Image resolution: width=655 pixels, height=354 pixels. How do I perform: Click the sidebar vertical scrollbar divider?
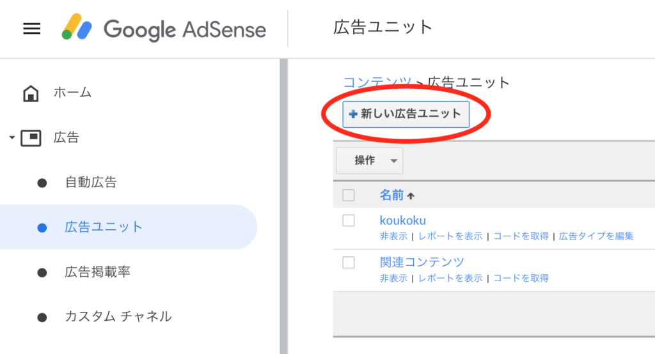(x=283, y=206)
